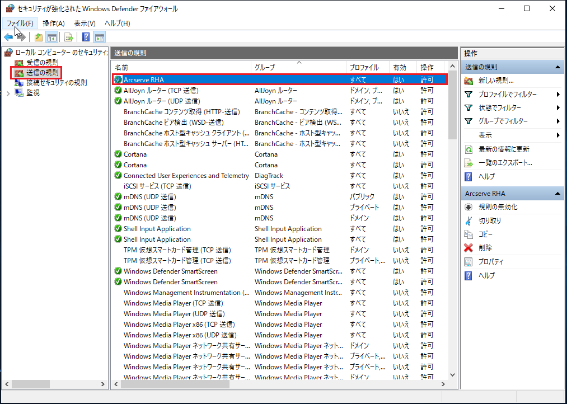Click the rules list vertical scrollbar thumb
Viewport: 567px width, 404px height.
point(452,105)
